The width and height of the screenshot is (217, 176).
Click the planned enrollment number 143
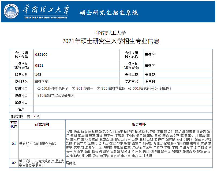point(38,75)
